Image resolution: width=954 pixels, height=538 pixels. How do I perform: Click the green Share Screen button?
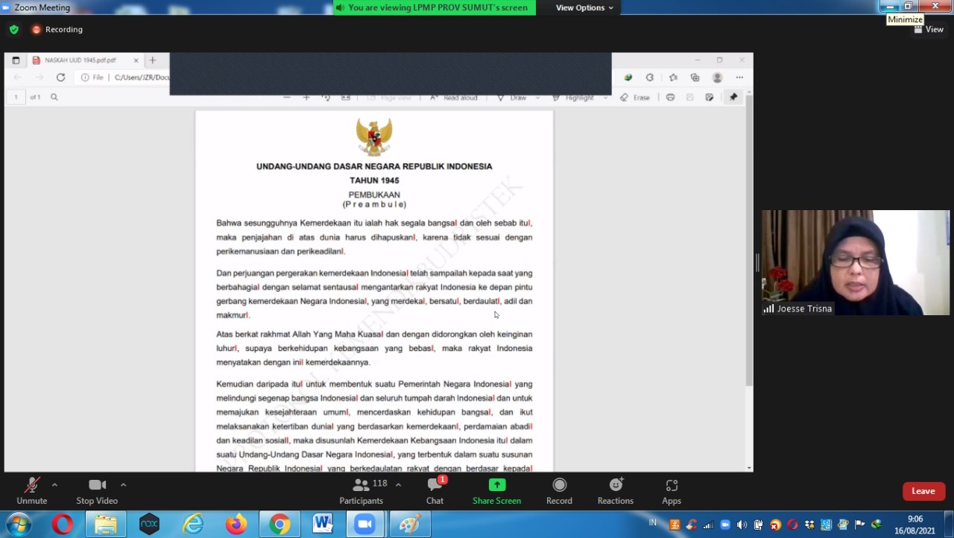(496, 491)
